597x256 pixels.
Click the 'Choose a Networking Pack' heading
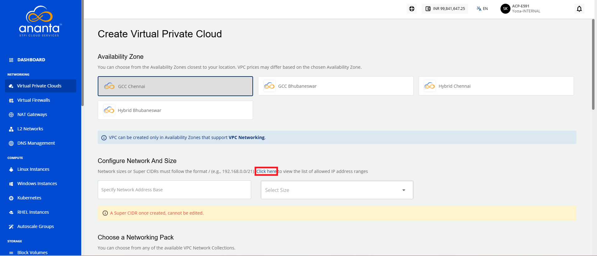(x=136, y=237)
